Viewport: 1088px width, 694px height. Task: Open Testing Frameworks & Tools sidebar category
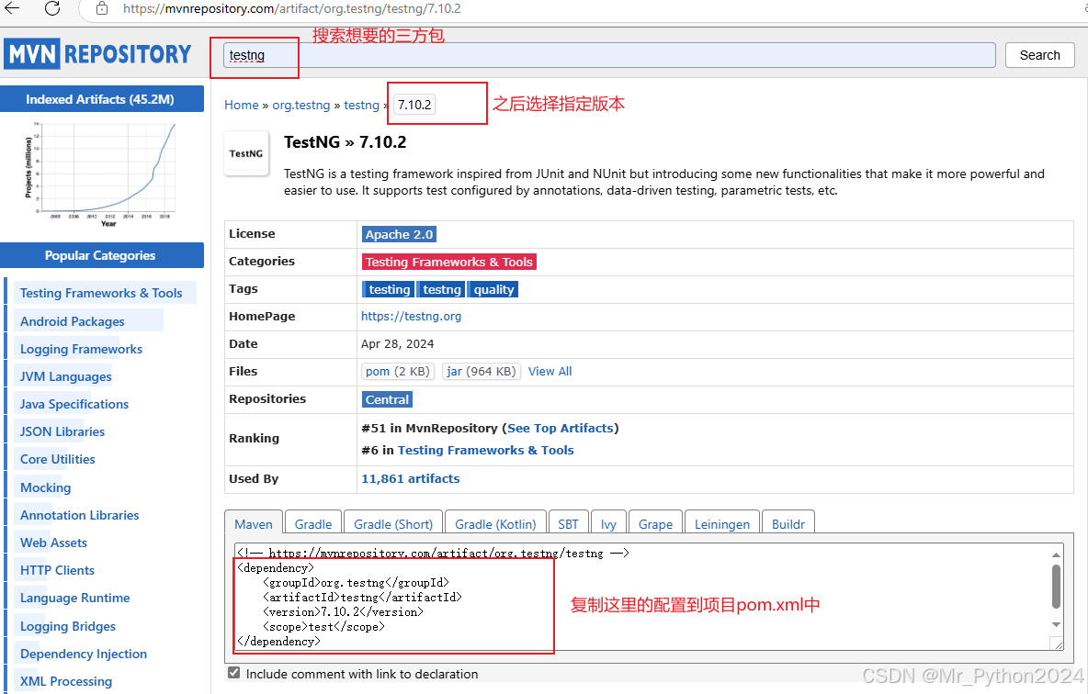pos(101,293)
